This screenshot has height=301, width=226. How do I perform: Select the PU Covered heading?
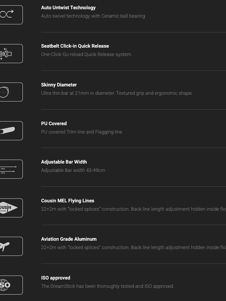(x=54, y=123)
